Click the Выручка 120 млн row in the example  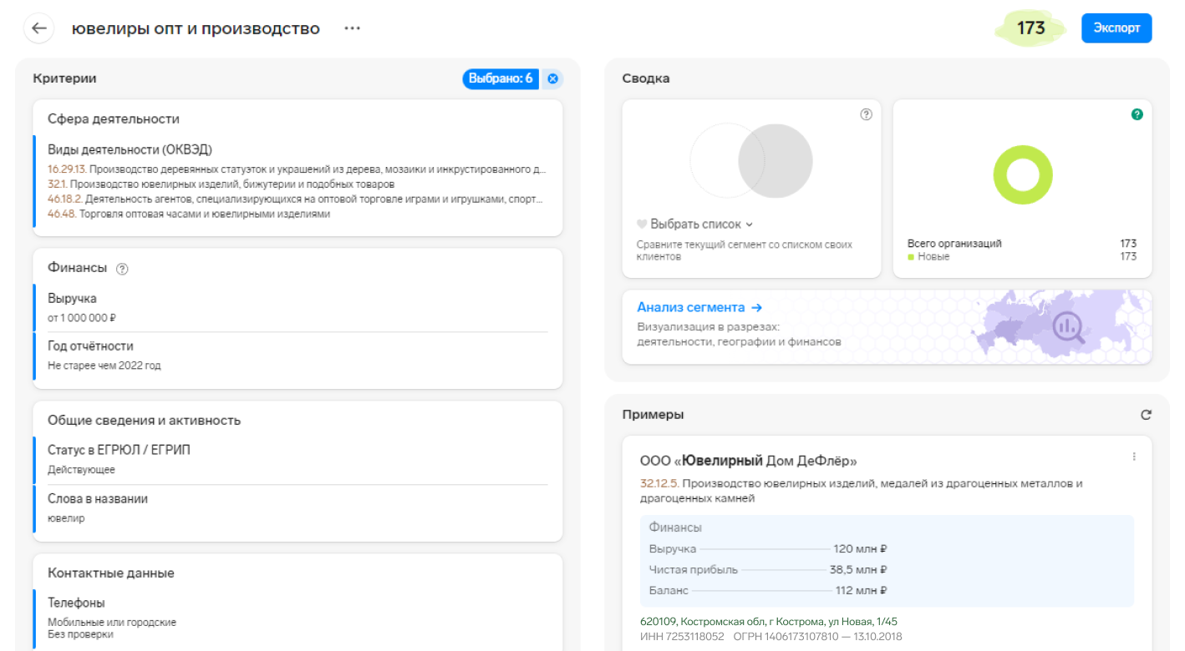point(768,549)
